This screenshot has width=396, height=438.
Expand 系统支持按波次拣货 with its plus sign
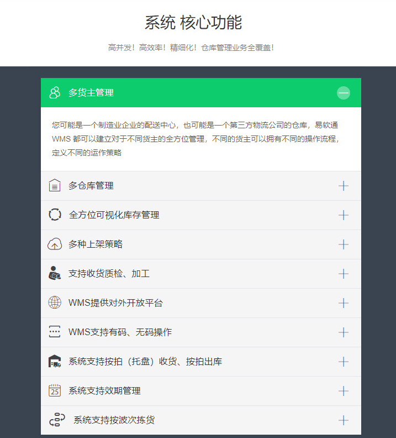point(344,420)
